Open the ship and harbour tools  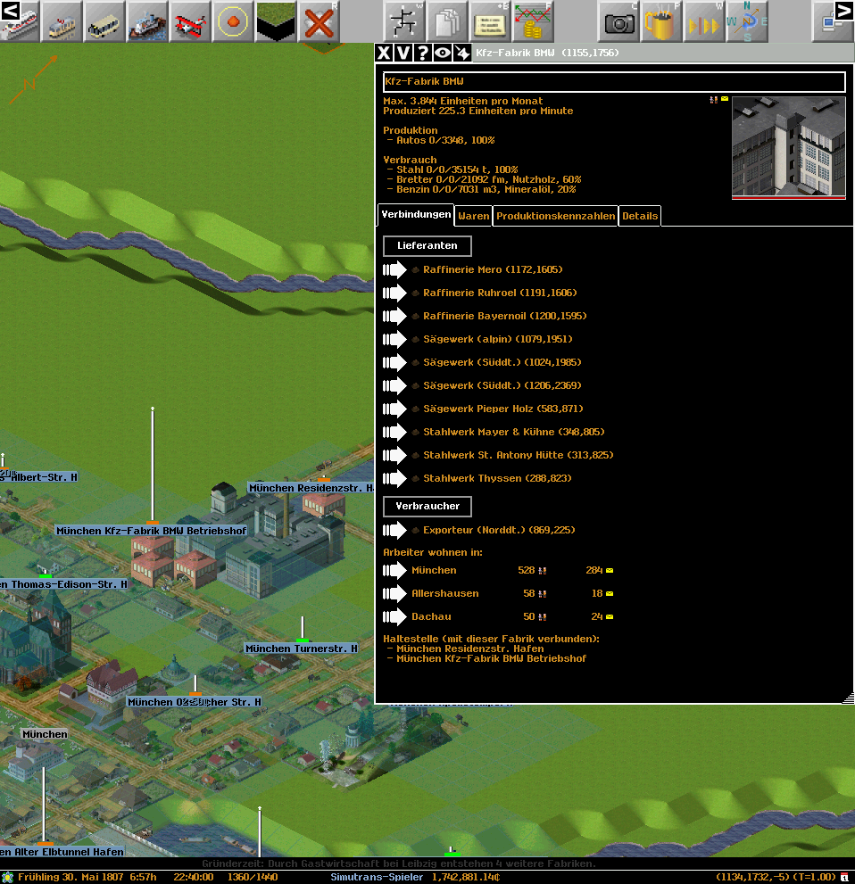[148, 21]
